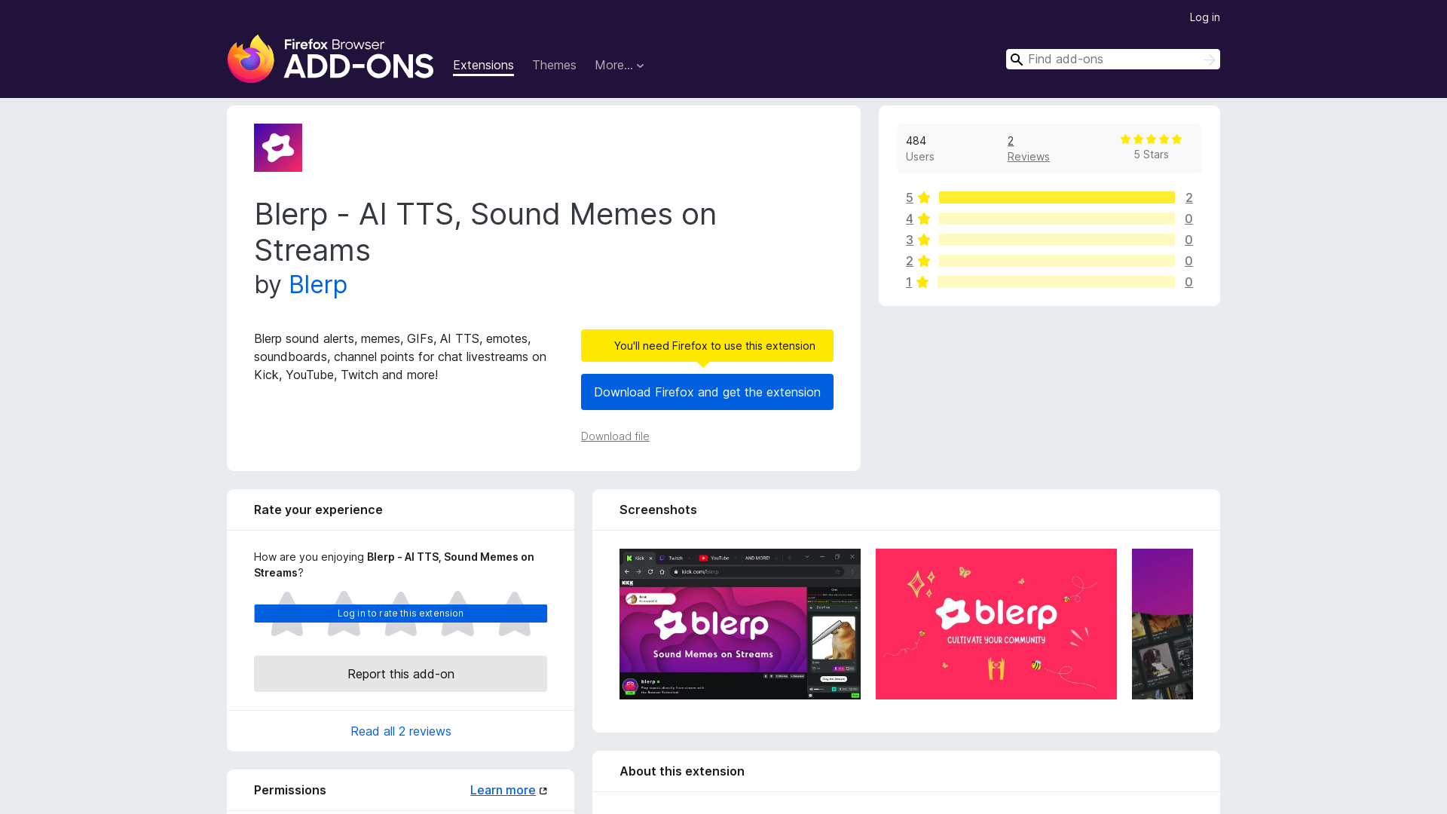Viewport: 1447px width, 814px height.
Task: Click the overall 5 Stars rating icons
Action: 1151,139
